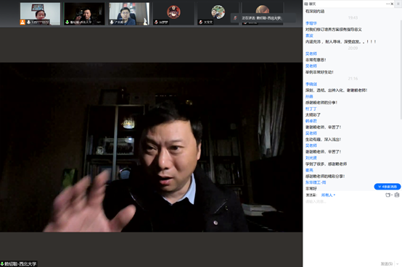Click the blue '4条新消息' new messages button
Viewport: 402px width, 267px height.
pos(387,187)
